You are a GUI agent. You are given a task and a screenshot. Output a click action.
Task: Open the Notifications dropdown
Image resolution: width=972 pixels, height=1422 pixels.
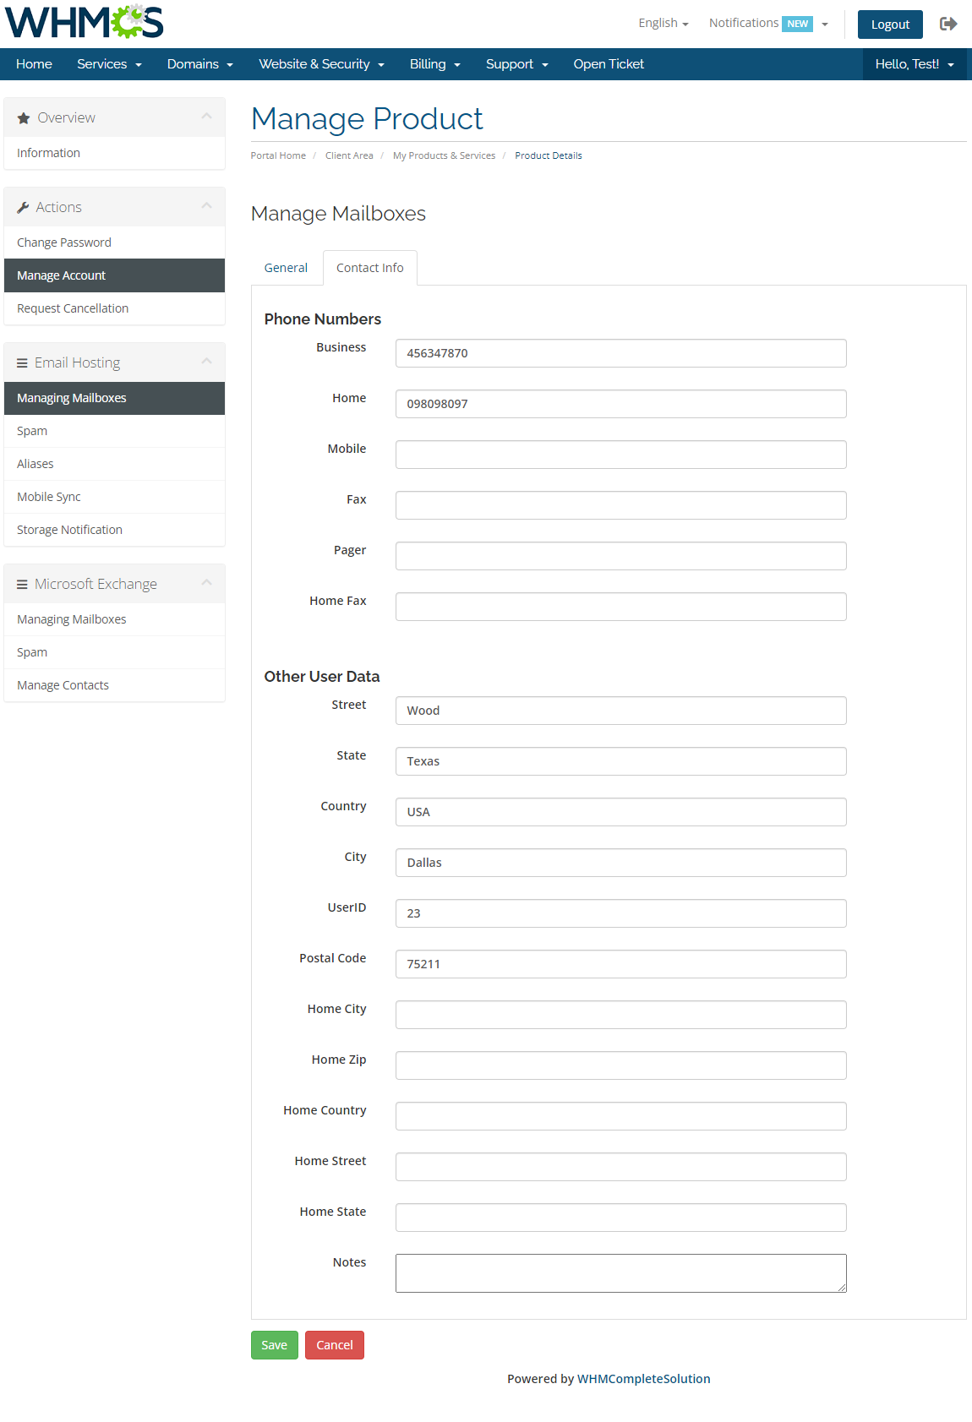(x=768, y=23)
